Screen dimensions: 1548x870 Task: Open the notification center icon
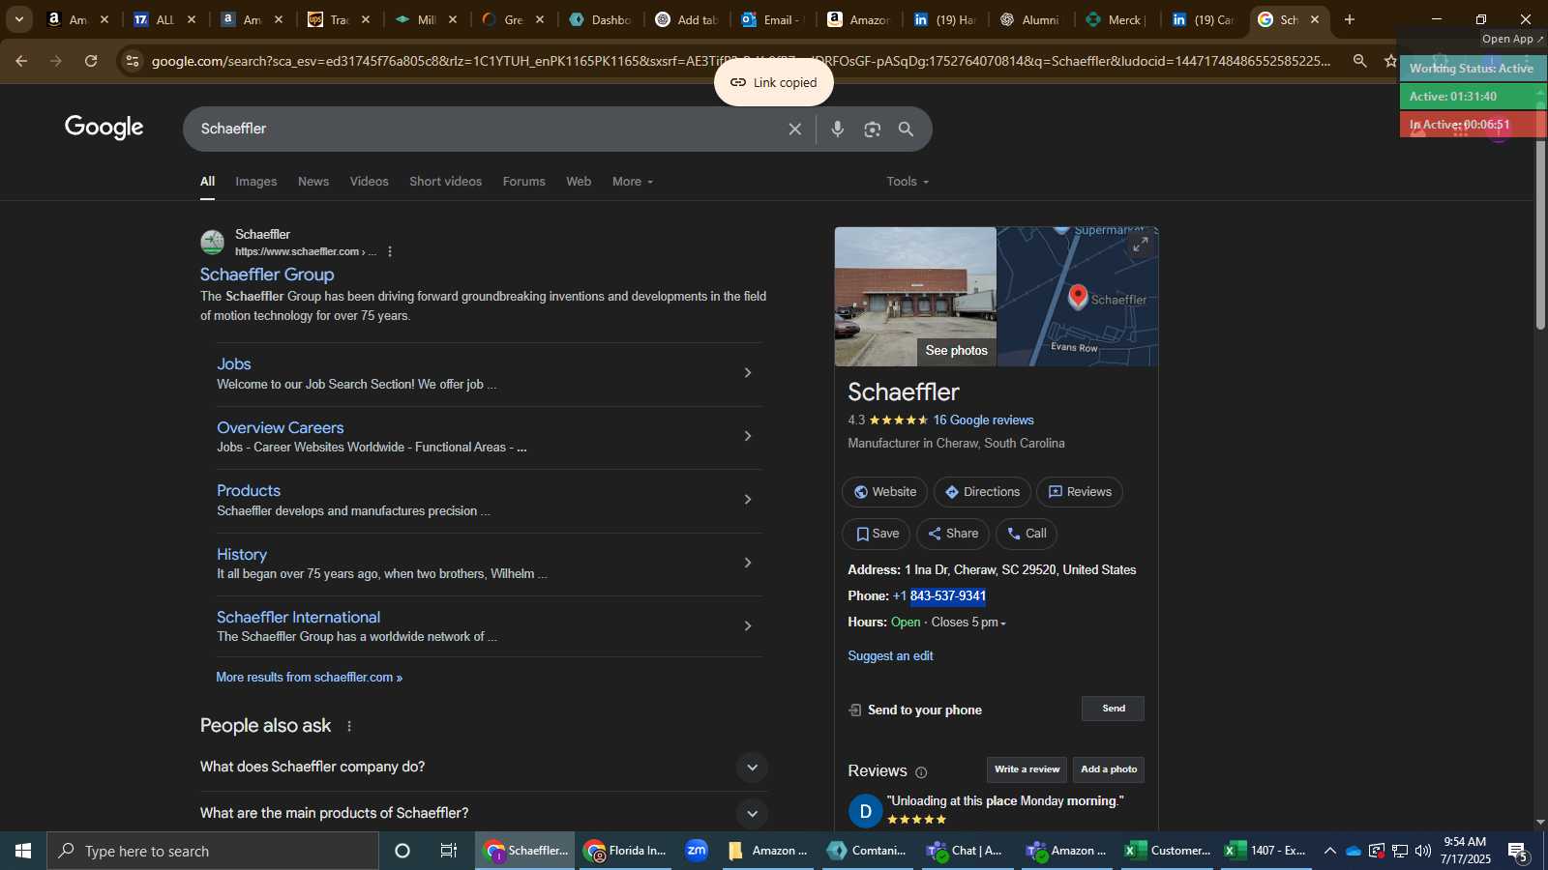(1519, 851)
